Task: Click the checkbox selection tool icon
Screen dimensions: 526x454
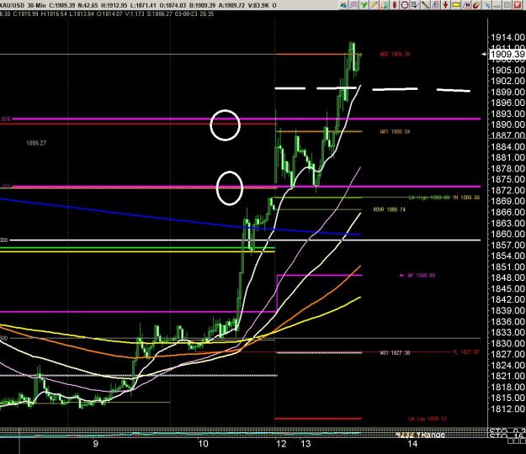Action: click(x=415, y=5)
